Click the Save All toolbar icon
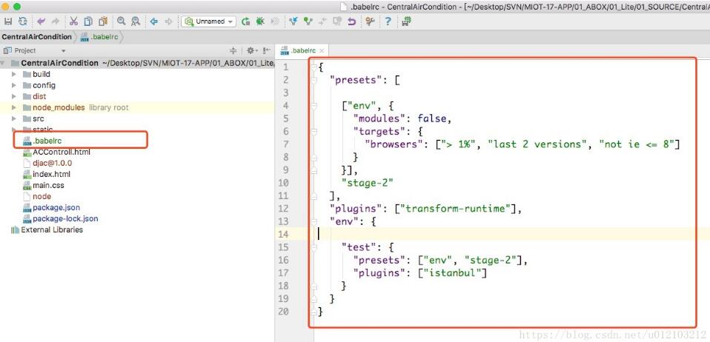This screenshot has width=710, height=342. click(9, 21)
